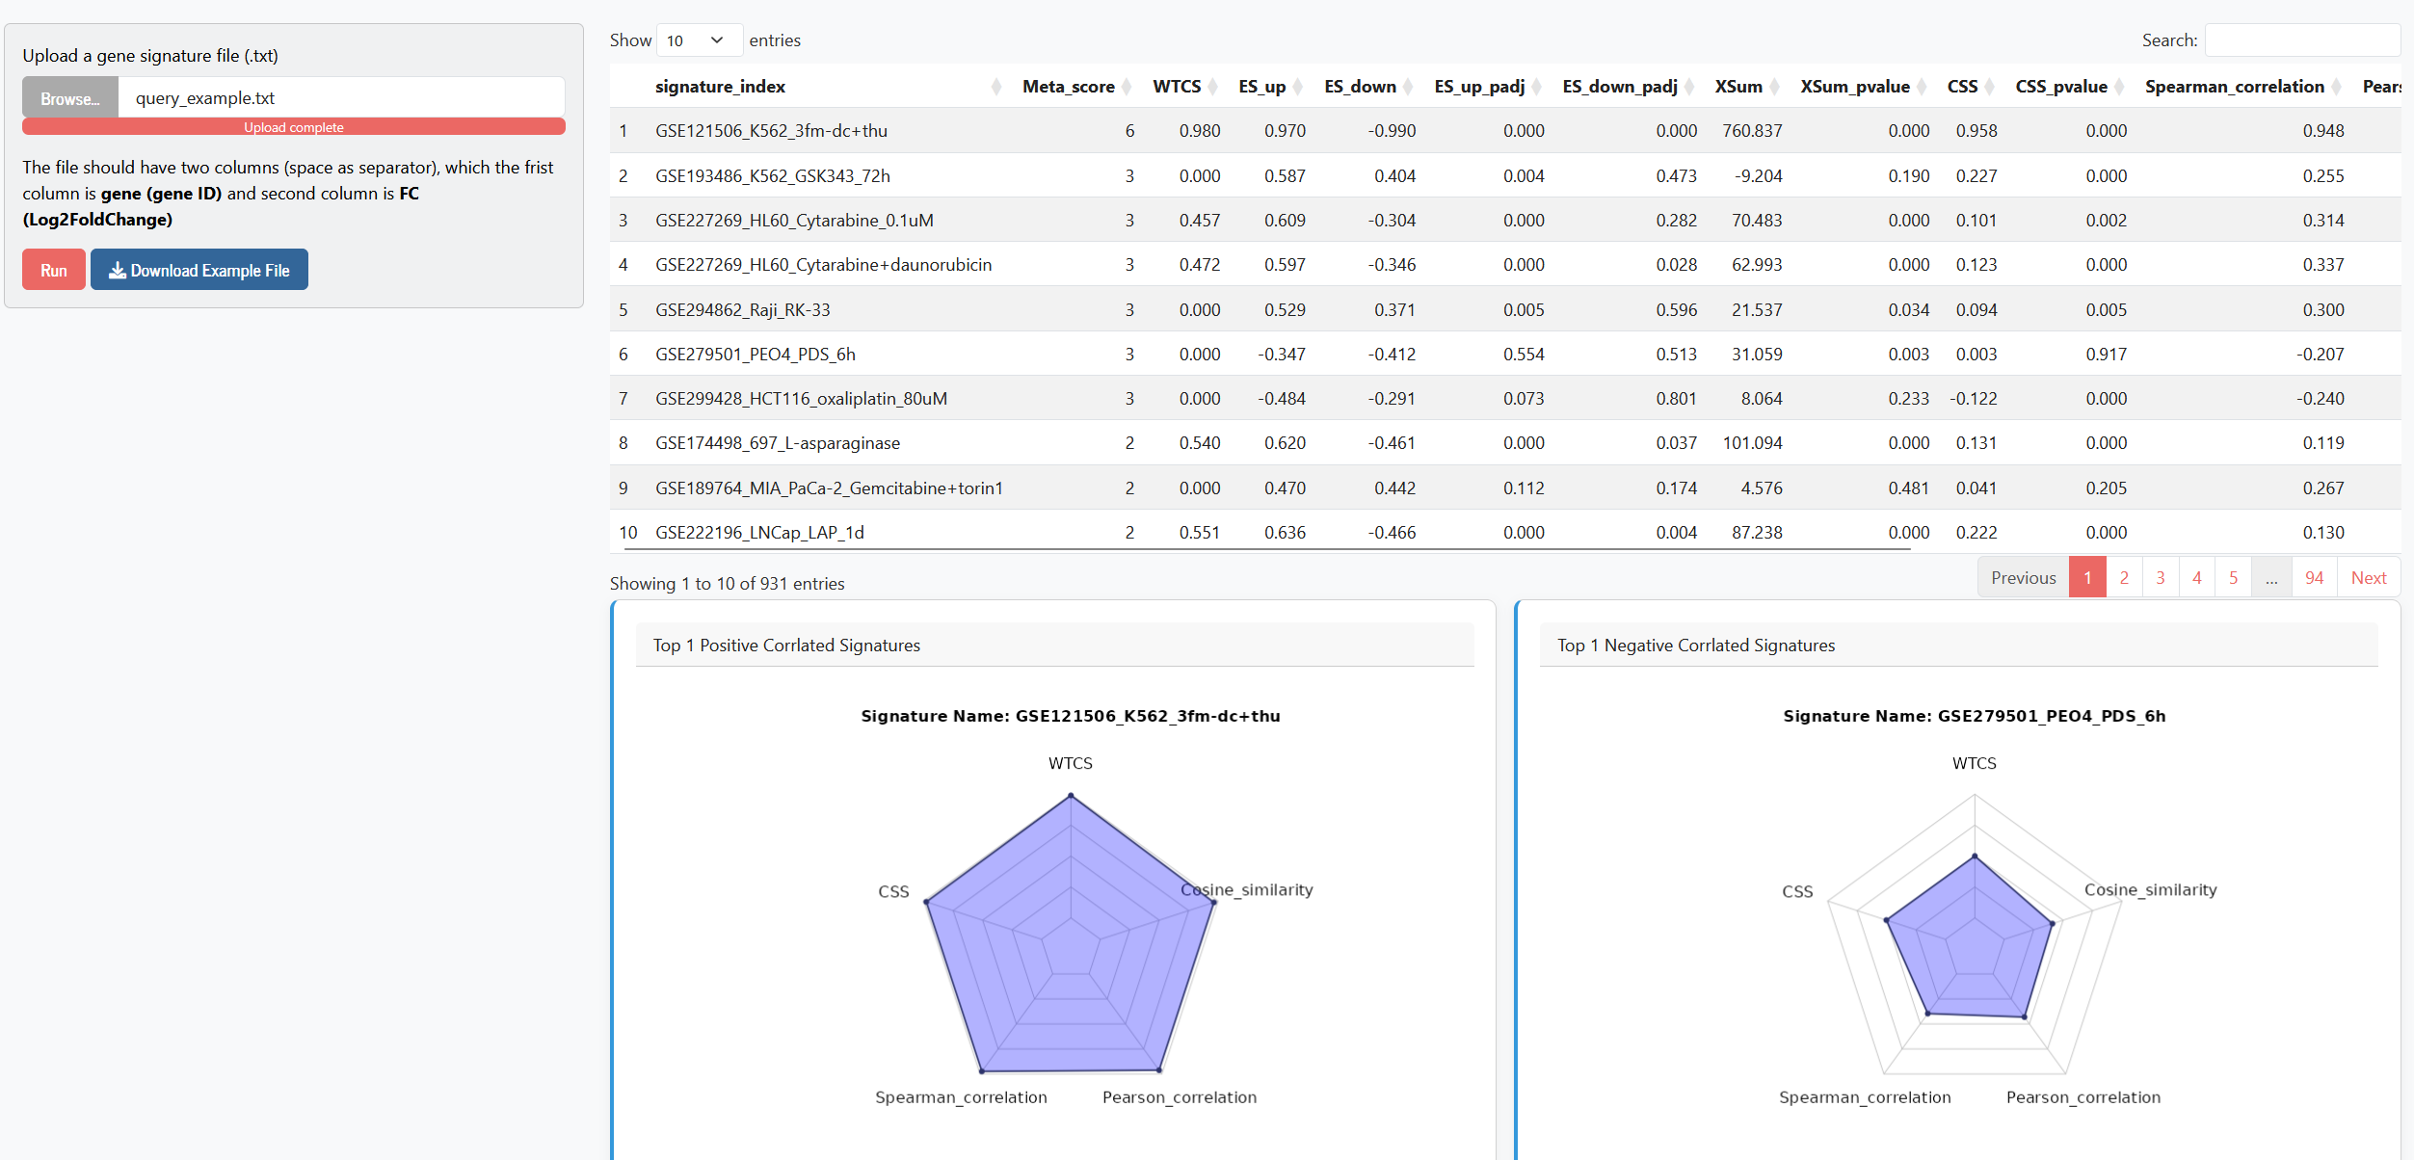Click the red Run button
This screenshot has height=1160, width=2414.
[x=54, y=270]
